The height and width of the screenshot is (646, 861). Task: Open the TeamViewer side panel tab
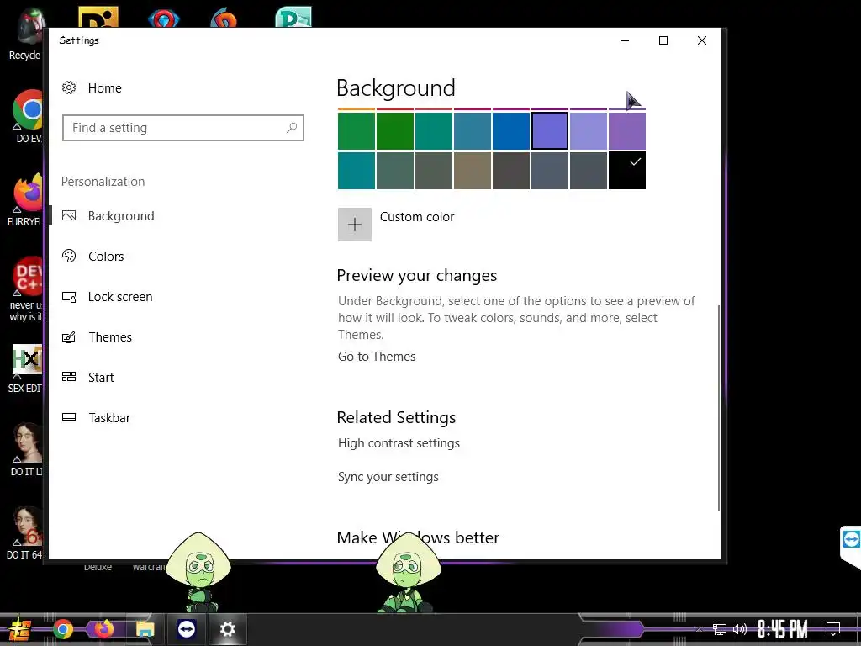851,545
